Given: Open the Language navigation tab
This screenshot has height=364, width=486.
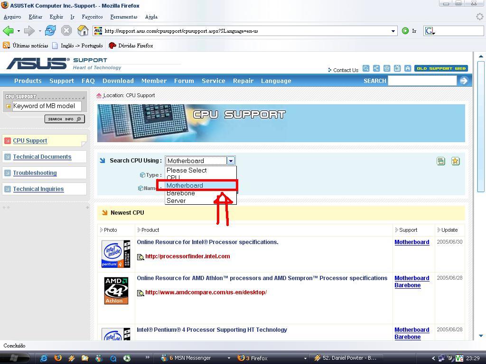Looking at the screenshot, I should click(x=276, y=81).
